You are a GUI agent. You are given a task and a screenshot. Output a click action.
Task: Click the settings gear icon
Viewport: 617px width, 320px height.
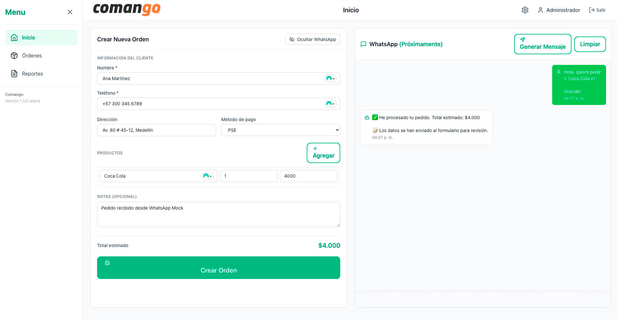[x=525, y=10]
